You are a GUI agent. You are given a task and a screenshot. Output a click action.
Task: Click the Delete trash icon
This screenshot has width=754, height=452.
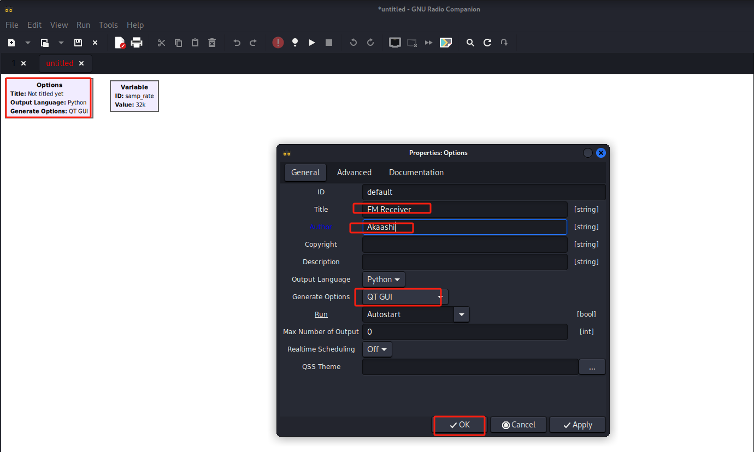pyautogui.click(x=212, y=43)
